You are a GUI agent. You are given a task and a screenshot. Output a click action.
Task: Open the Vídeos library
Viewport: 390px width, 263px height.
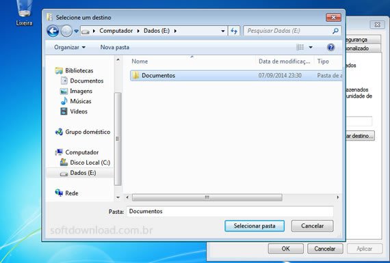(79, 111)
